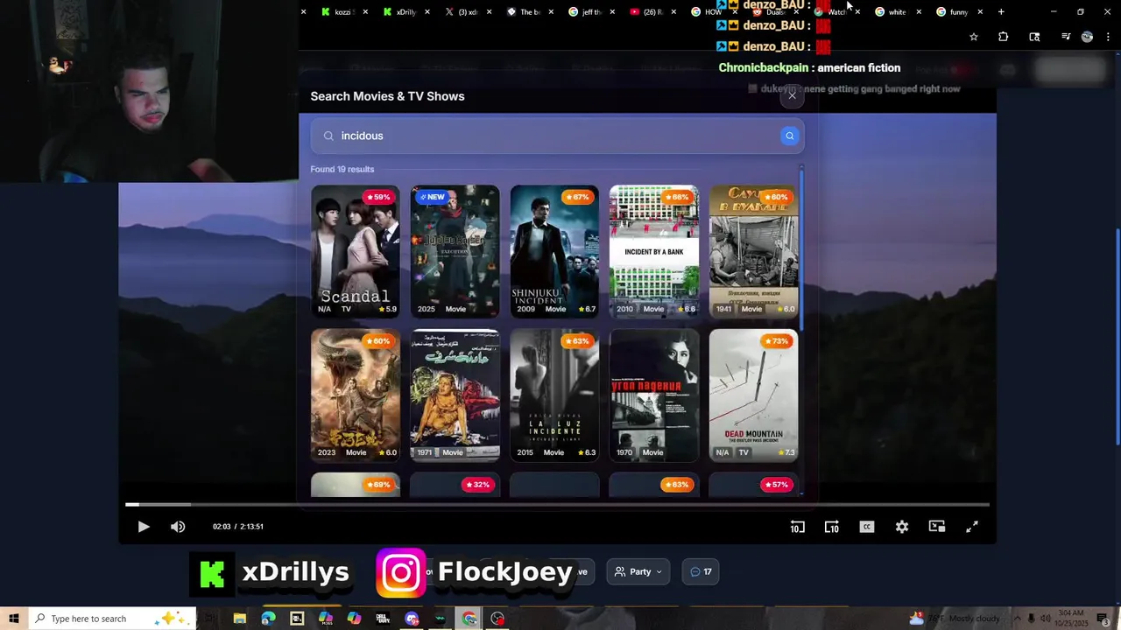Open the Shinjuku Incident 2009 movie
This screenshot has width=1121, height=630.
[x=554, y=251]
